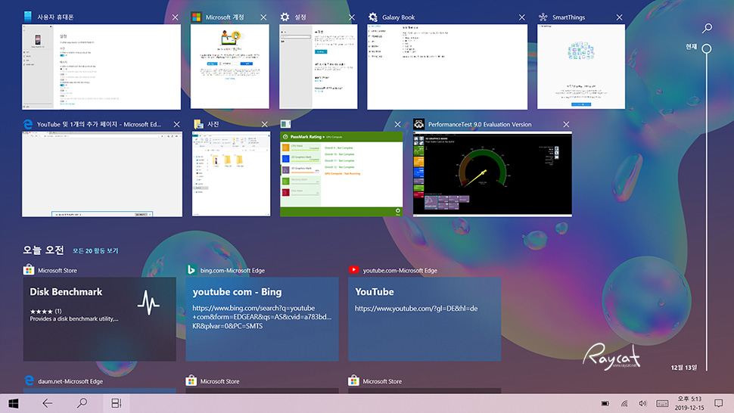Switch to PerformanceTest 9.0 Evaluation window

pyautogui.click(x=493, y=174)
